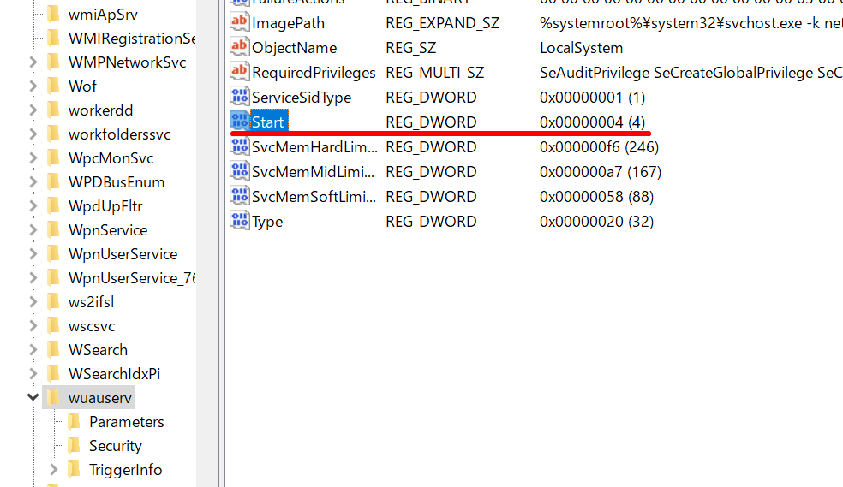Expand the TriggerInfo subkey

click(x=54, y=470)
